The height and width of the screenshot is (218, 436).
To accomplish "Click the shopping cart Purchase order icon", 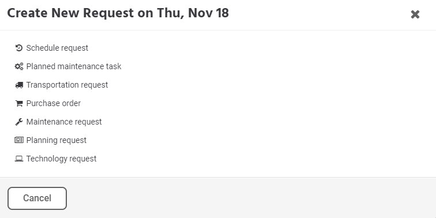I will (x=19, y=103).
